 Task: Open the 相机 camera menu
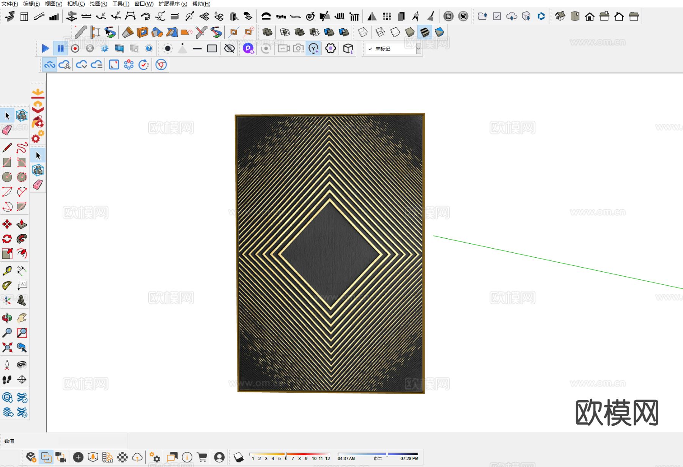coord(76,4)
